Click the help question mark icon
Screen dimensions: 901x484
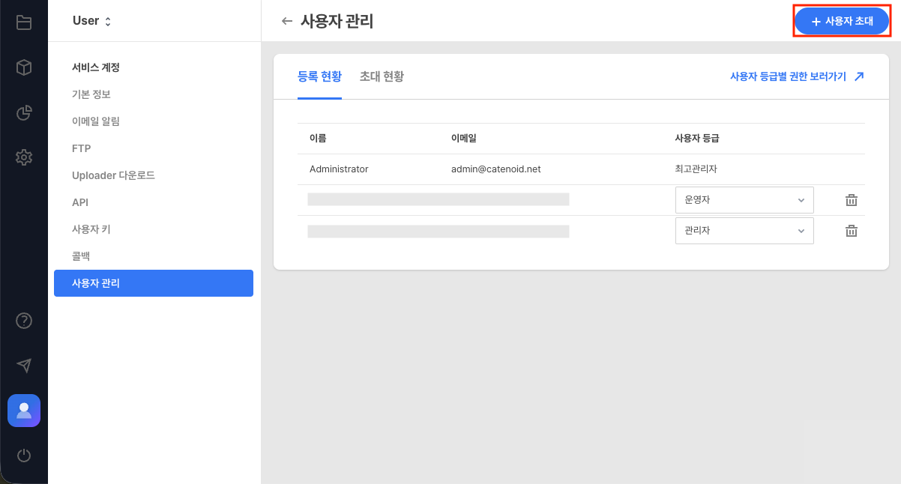click(x=23, y=321)
